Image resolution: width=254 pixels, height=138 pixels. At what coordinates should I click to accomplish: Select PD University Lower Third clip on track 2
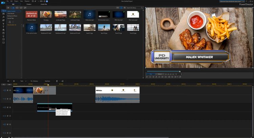(x=55, y=108)
